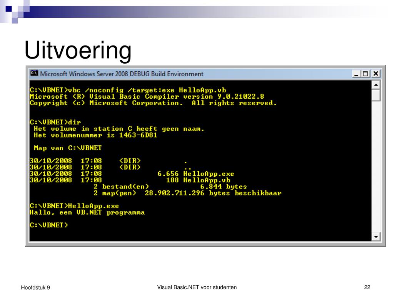
Task: Maximize the DEBUG Build Environment window
Action: point(366,74)
